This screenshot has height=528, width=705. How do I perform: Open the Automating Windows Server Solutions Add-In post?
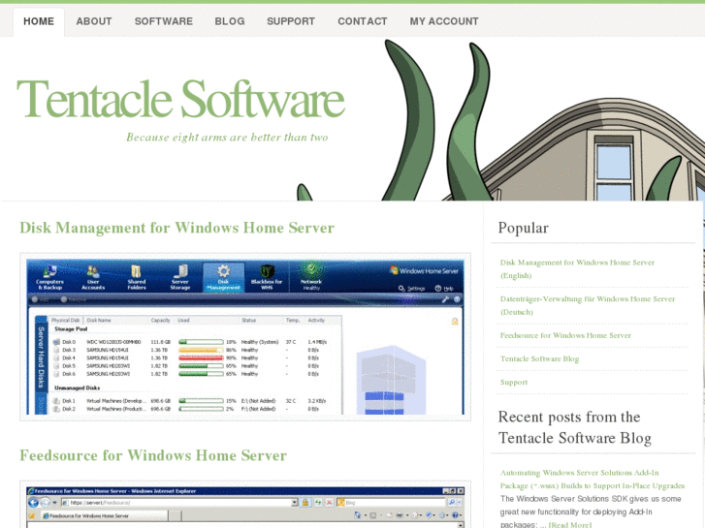(593, 479)
